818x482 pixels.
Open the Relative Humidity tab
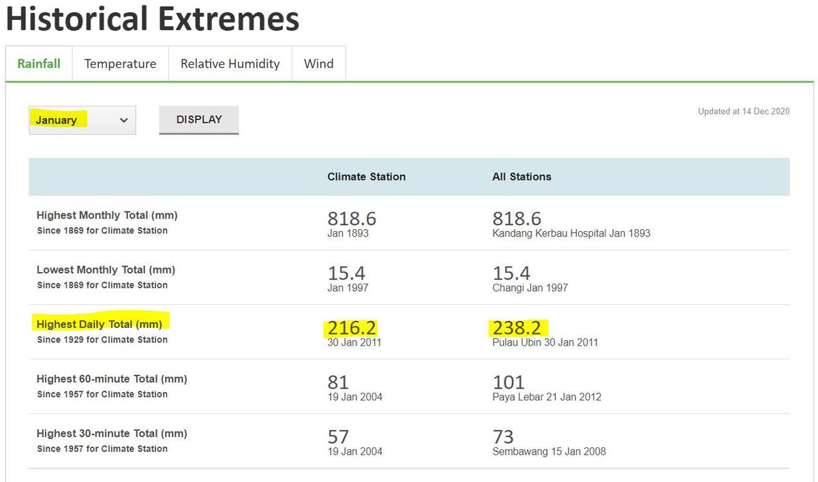click(230, 63)
